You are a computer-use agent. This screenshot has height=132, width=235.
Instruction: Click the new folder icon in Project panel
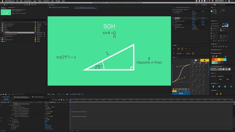coord(4,95)
